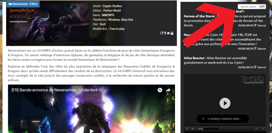This screenshot has height=133, width=272.
Task: Pause the Twitch player
Action: coord(187,129)
